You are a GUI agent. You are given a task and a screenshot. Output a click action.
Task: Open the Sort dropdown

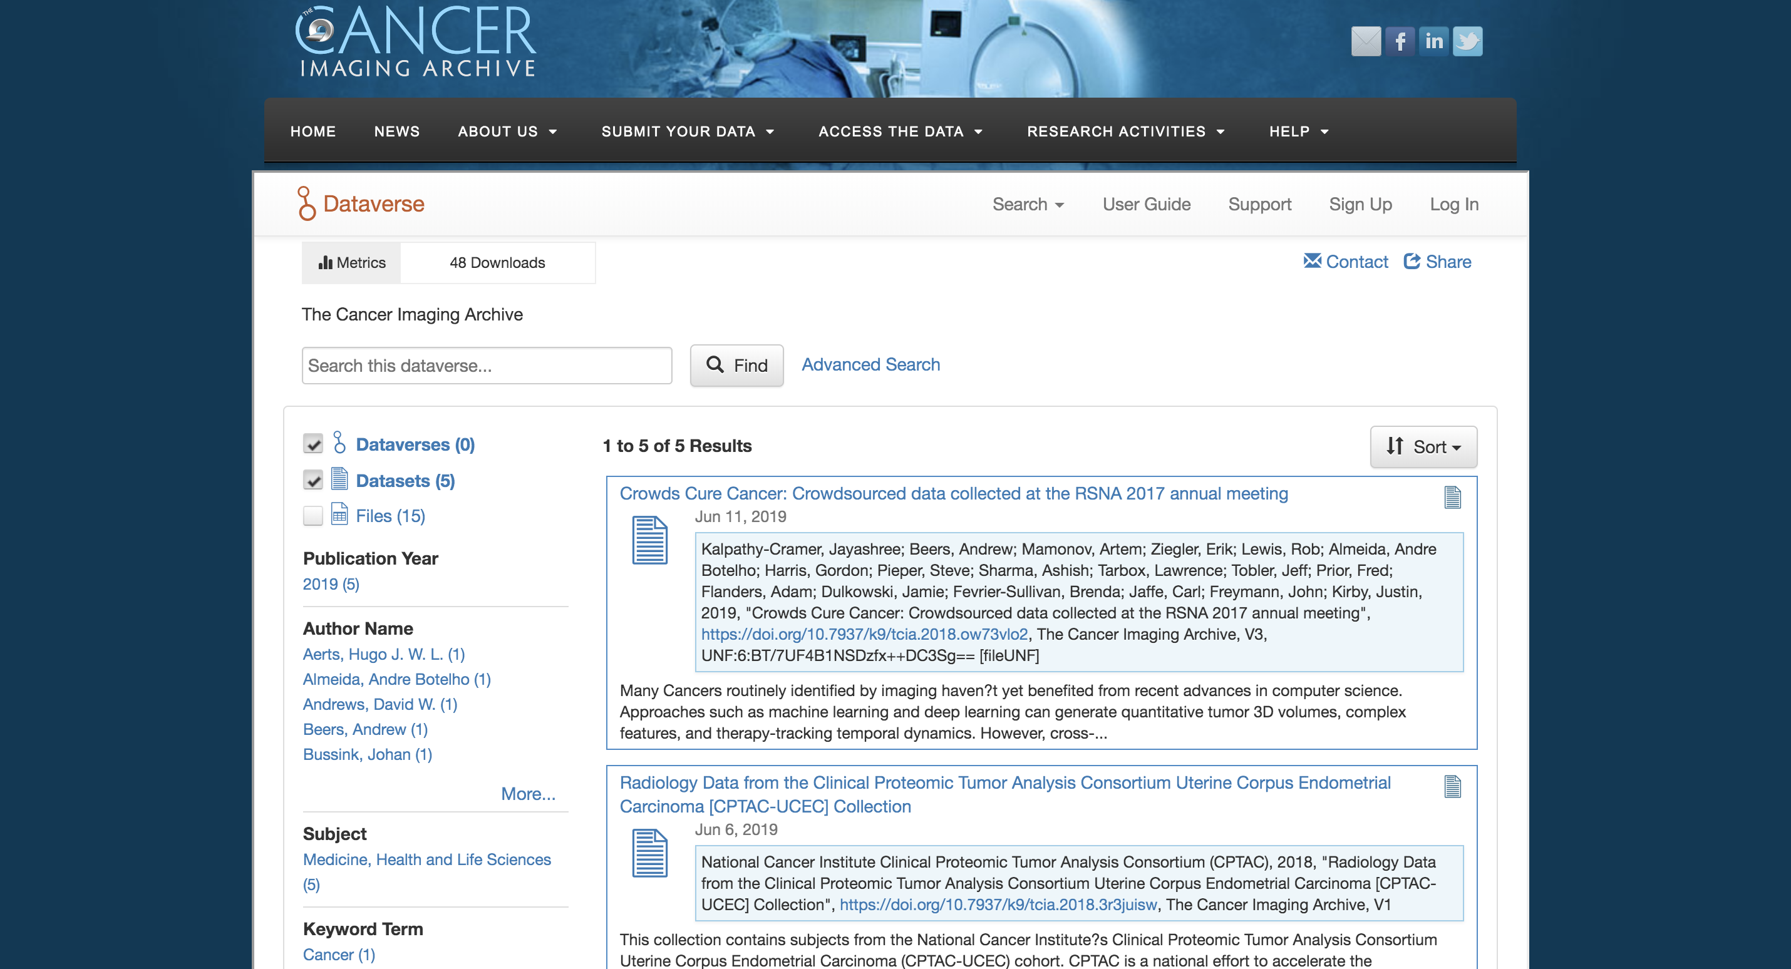tap(1423, 446)
